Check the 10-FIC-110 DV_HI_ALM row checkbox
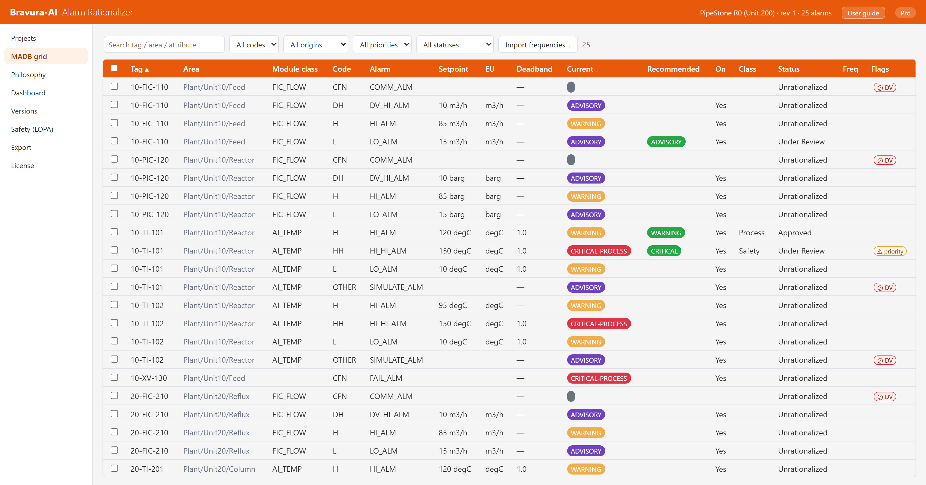Screen dimensions: 926x485 [114, 105]
